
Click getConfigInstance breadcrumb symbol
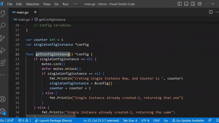52,19
